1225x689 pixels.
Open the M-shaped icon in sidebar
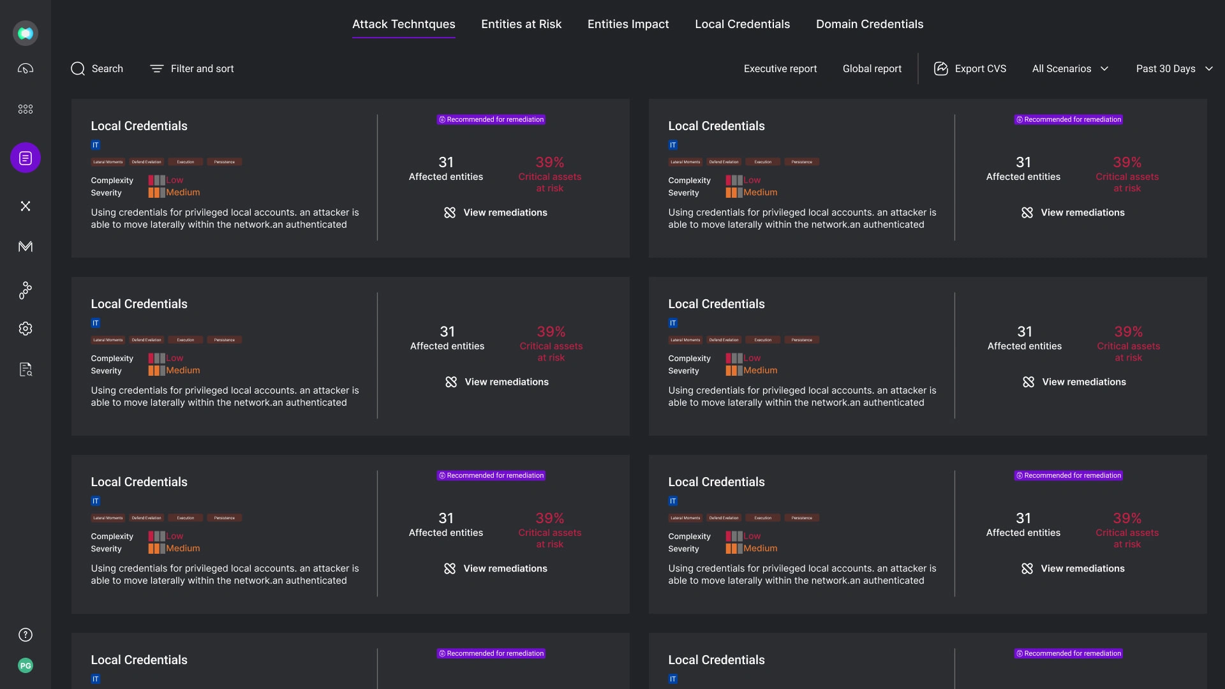(26, 246)
